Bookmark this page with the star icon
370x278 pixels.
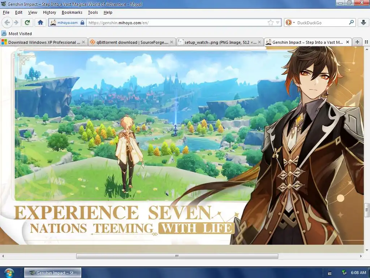[x=270, y=23]
